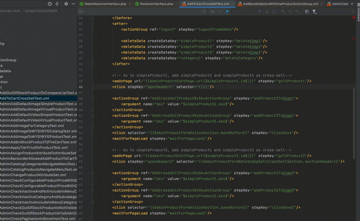Image resolution: width=360 pixels, height=221 pixels.
Task: Hide the project panel with minus icon
Action: click(x=73, y=4)
